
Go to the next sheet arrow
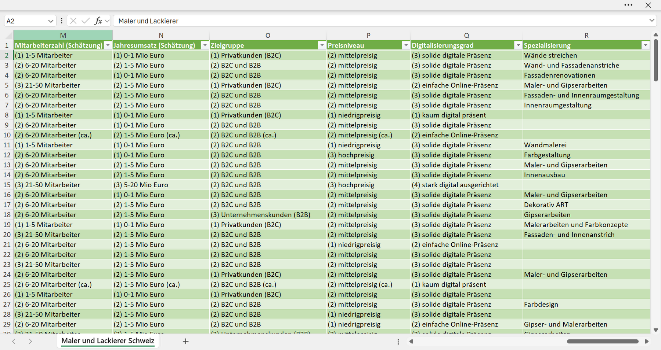coord(30,341)
